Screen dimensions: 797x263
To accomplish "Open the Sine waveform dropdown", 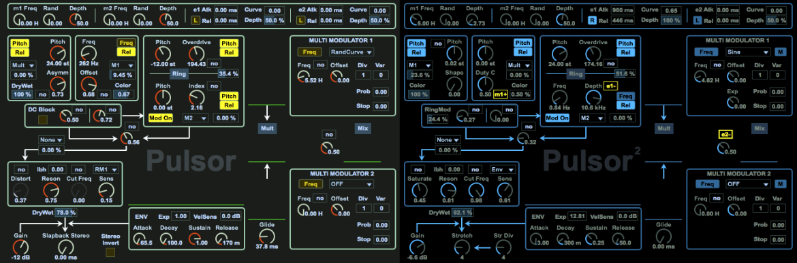I will pyautogui.click(x=748, y=52).
